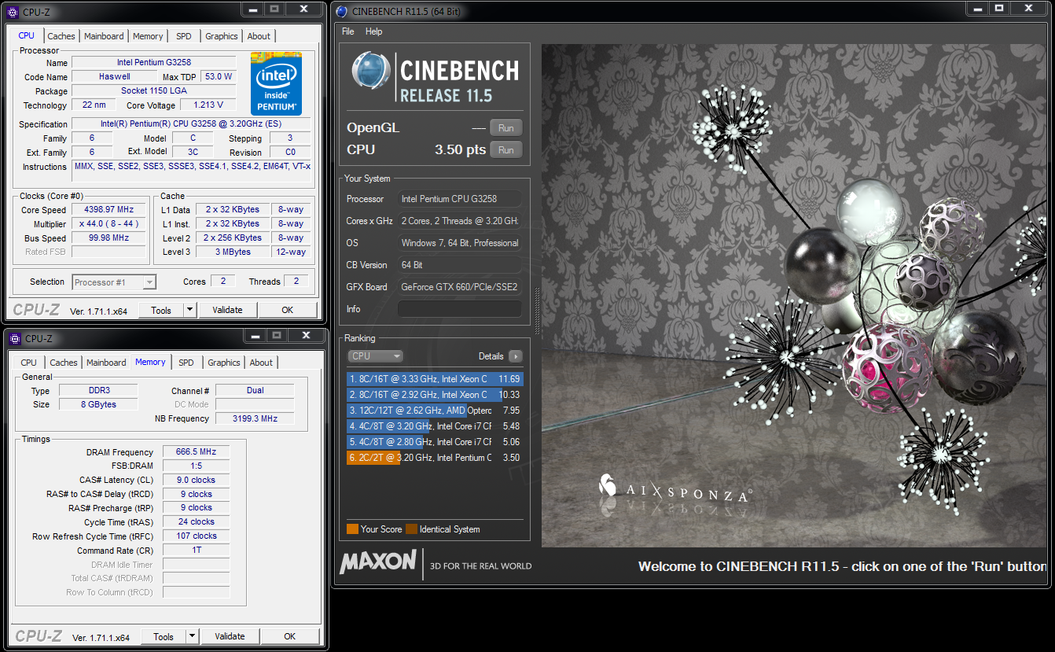Open the Help menu in Cinebench
Image resolution: width=1055 pixels, height=652 pixels.
coord(374,31)
